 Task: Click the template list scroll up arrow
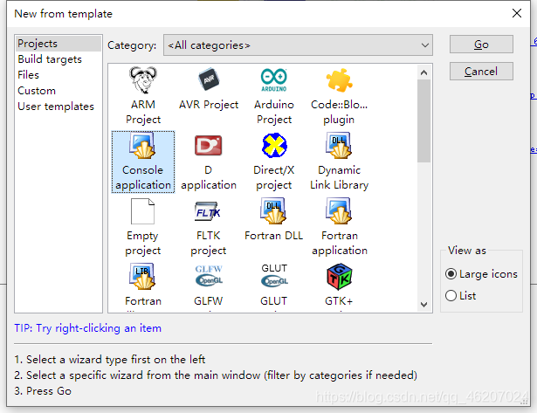423,72
